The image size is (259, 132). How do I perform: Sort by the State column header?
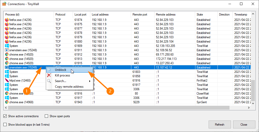206,15
